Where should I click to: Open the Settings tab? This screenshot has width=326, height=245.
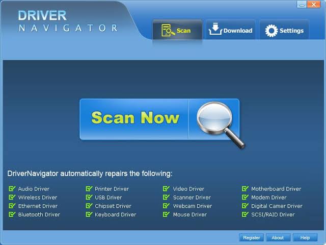(x=284, y=30)
